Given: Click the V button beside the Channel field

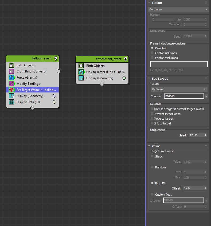Looking at the screenshot, I should click(x=206, y=96).
